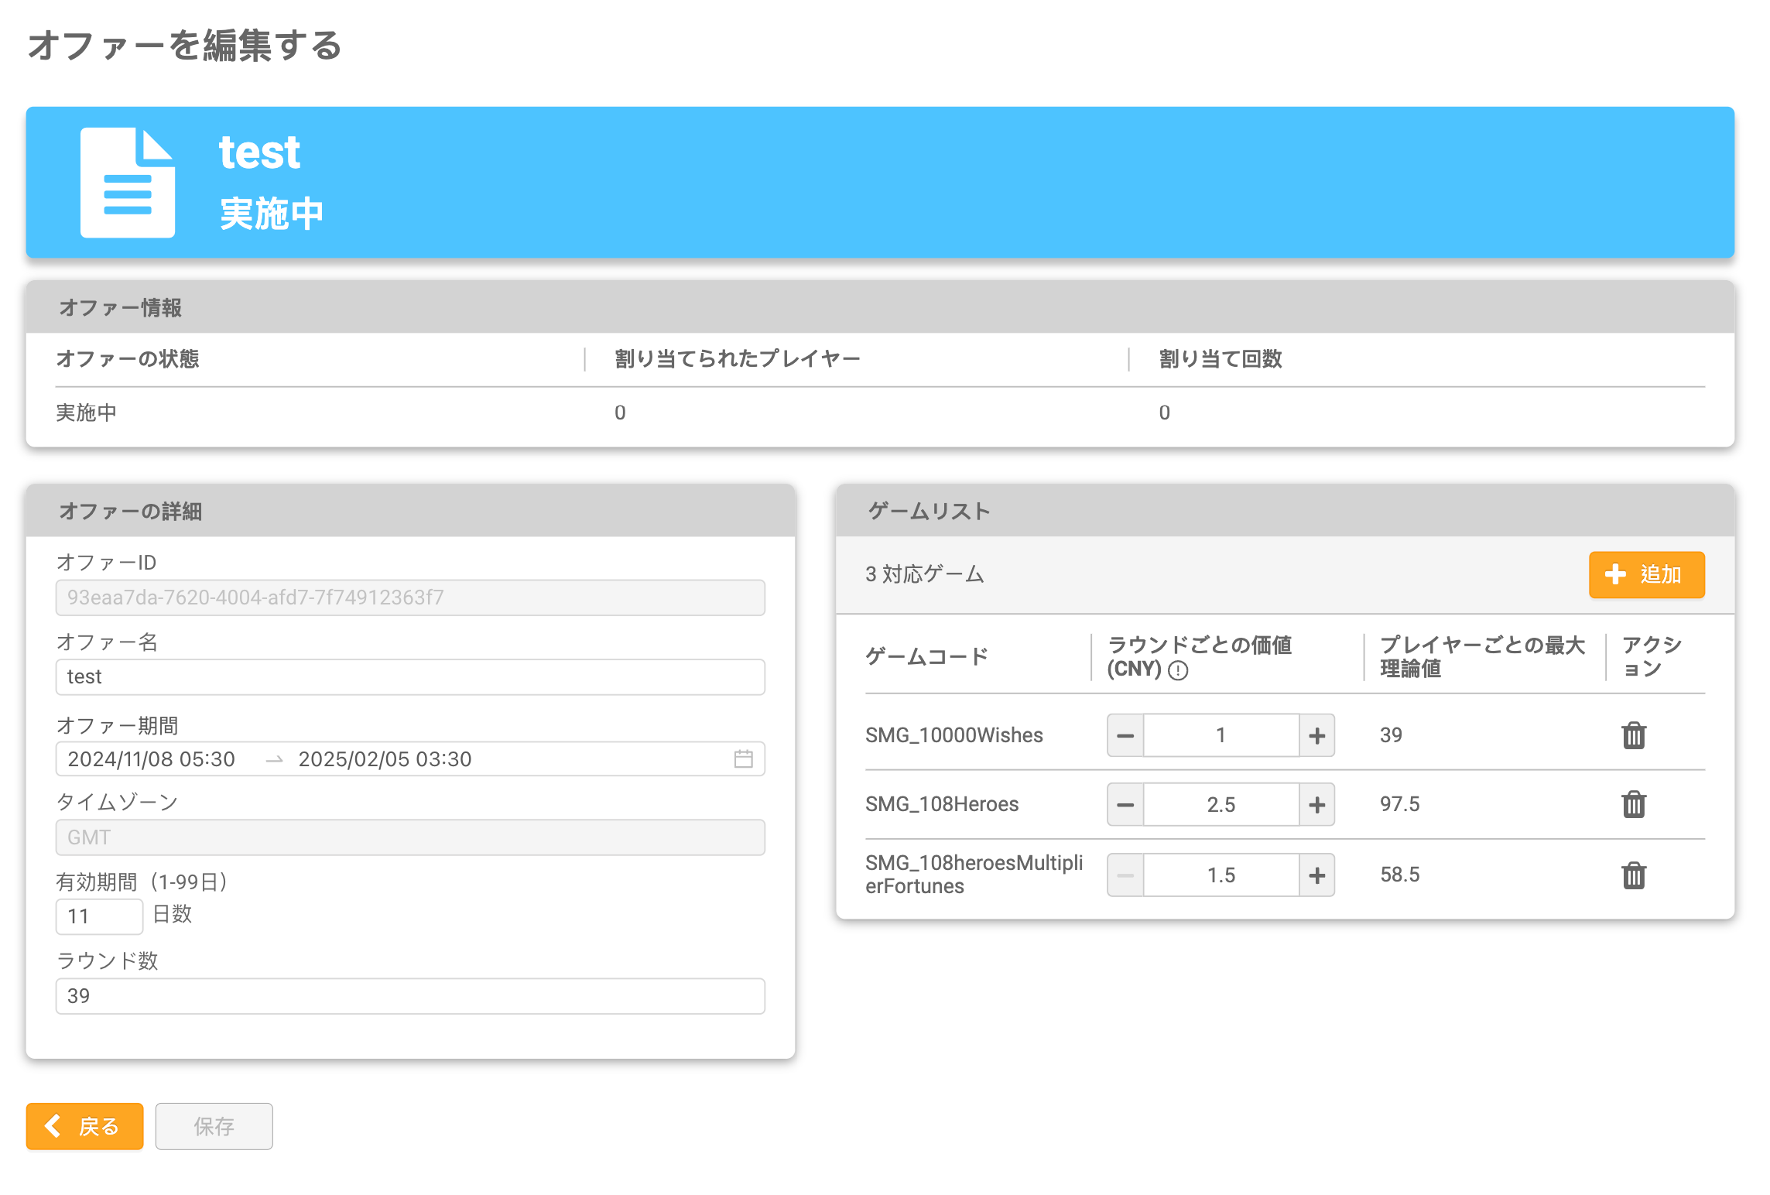Click the start date 2024/11/08 05:30
The image size is (1770, 1195).
coord(152,759)
